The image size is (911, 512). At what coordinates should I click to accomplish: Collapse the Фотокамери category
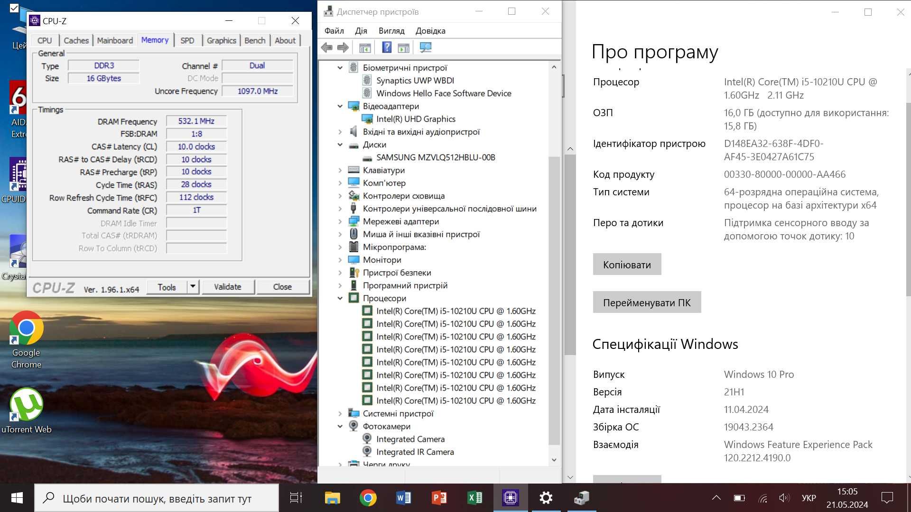(x=340, y=426)
